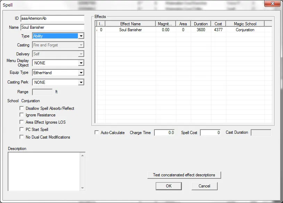Viewport: 283px width, 203px height.
Task: Enable Disallow Spell Absorb/Reflect checkbox
Action: pyautogui.click(x=22, y=108)
